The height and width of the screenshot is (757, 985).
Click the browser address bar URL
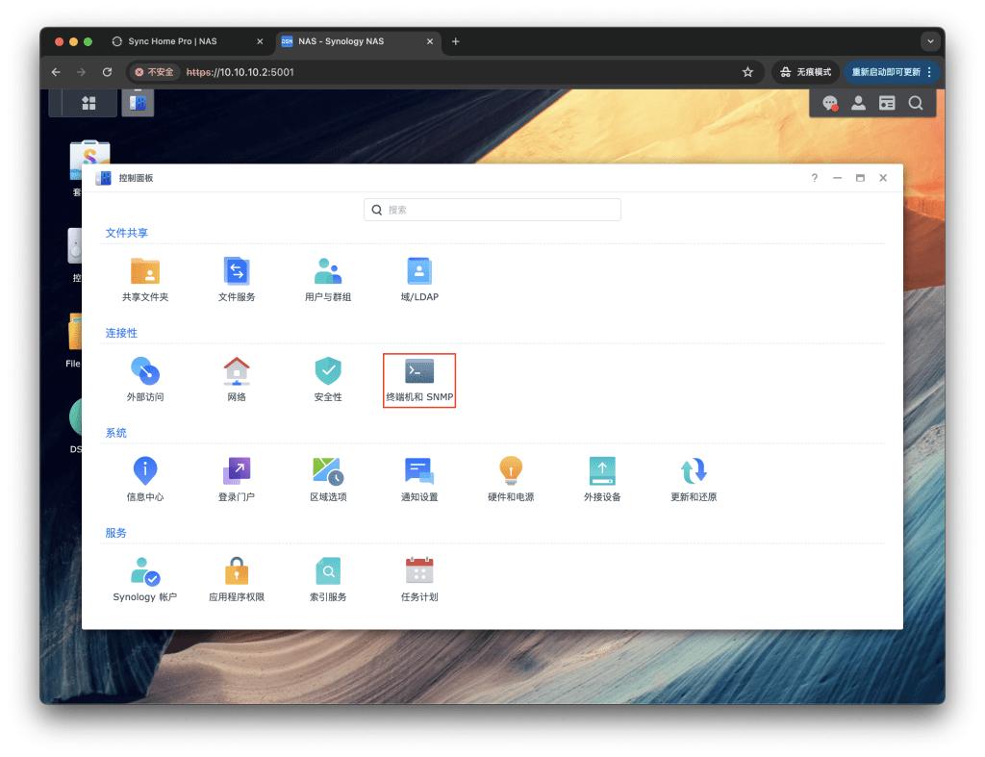point(240,72)
